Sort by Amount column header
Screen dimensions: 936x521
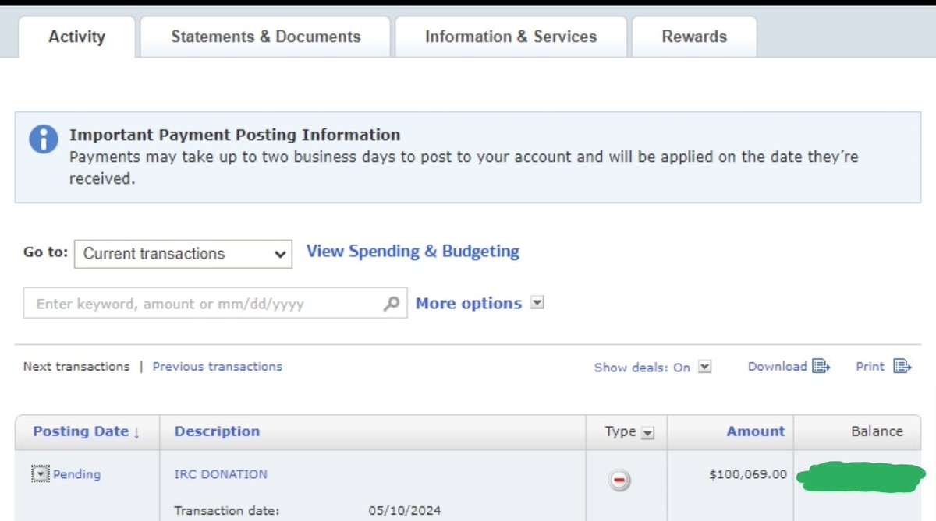[756, 431]
